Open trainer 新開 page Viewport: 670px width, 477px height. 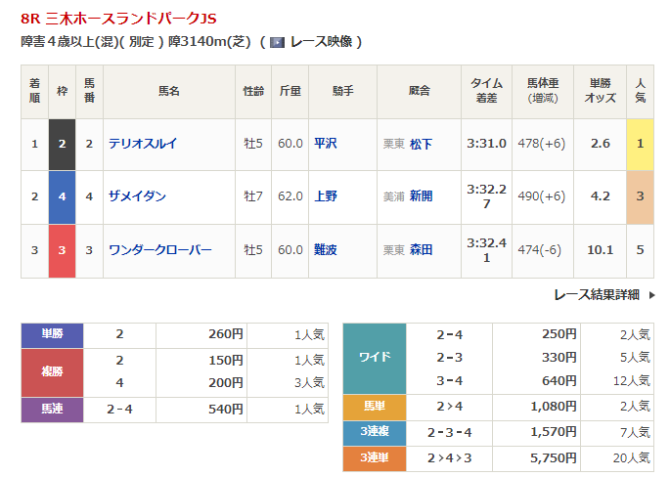(421, 196)
